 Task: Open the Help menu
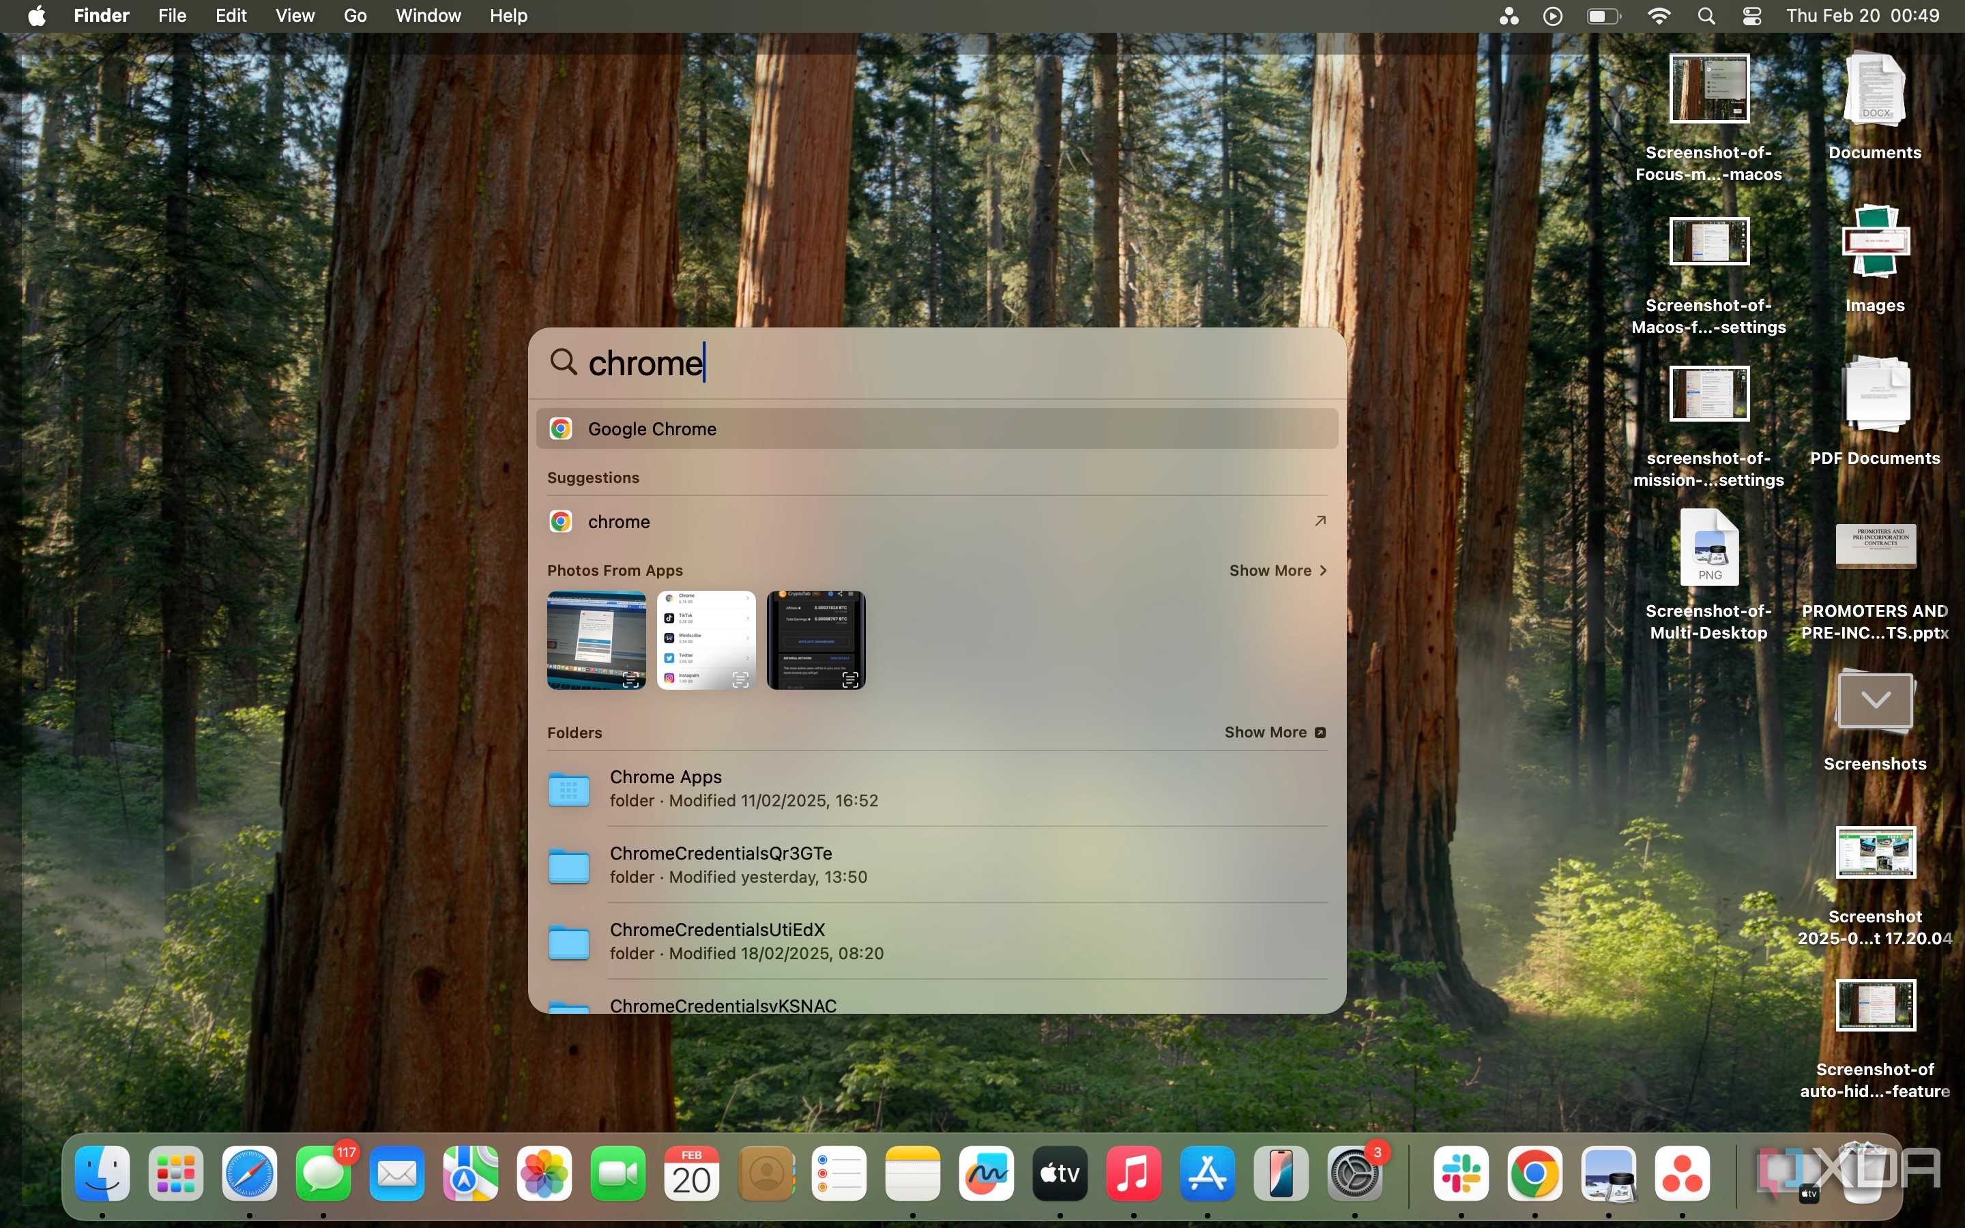pyautogui.click(x=508, y=16)
